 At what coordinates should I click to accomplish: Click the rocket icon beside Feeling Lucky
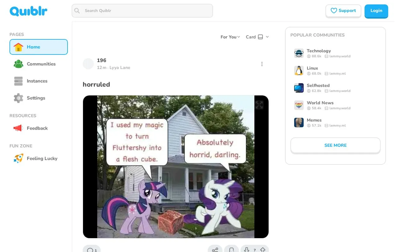pyautogui.click(x=18, y=158)
